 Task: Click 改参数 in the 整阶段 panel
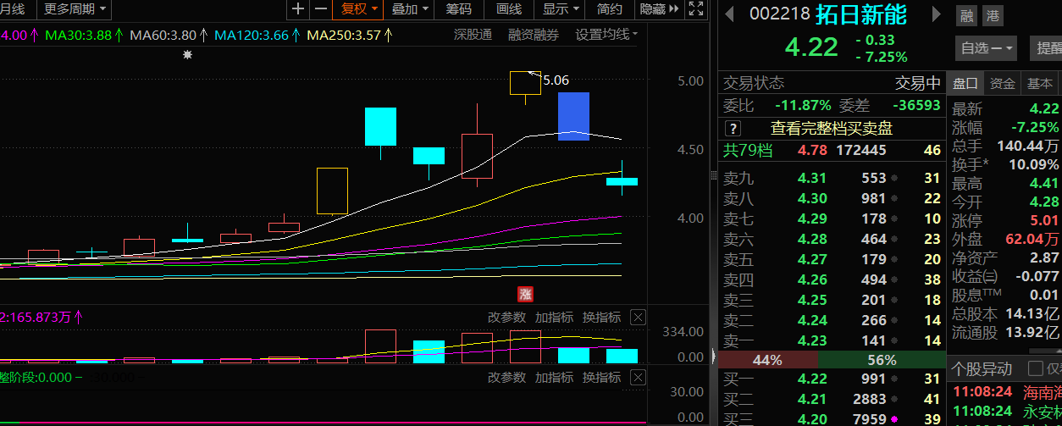point(506,378)
